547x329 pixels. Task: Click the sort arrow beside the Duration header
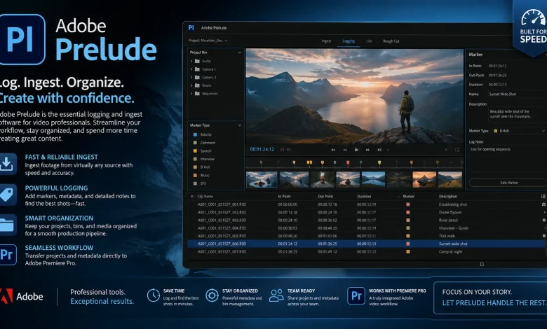pyautogui.click(x=398, y=197)
